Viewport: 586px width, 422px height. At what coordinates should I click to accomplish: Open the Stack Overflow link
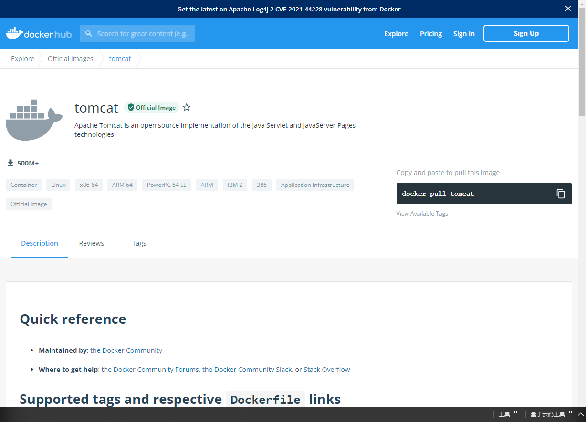point(327,370)
